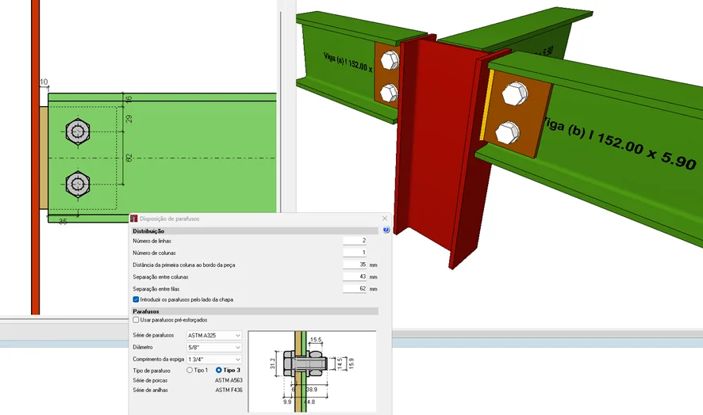Viewport: 703px width, 415px height.
Task: Click the top bolt on Viga (a) plate
Action: (390, 60)
